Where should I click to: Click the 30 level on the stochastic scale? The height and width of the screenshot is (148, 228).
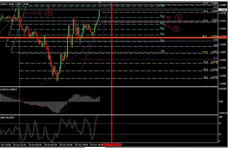coord(220,134)
